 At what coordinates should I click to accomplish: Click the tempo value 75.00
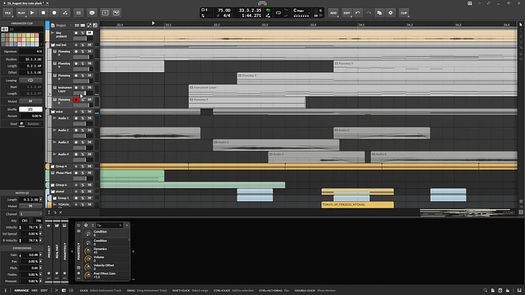pyautogui.click(x=224, y=10)
